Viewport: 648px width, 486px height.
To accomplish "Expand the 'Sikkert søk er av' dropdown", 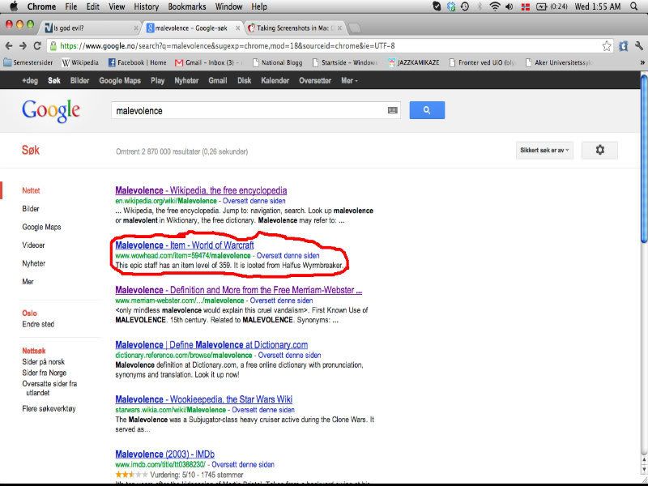I will [544, 150].
